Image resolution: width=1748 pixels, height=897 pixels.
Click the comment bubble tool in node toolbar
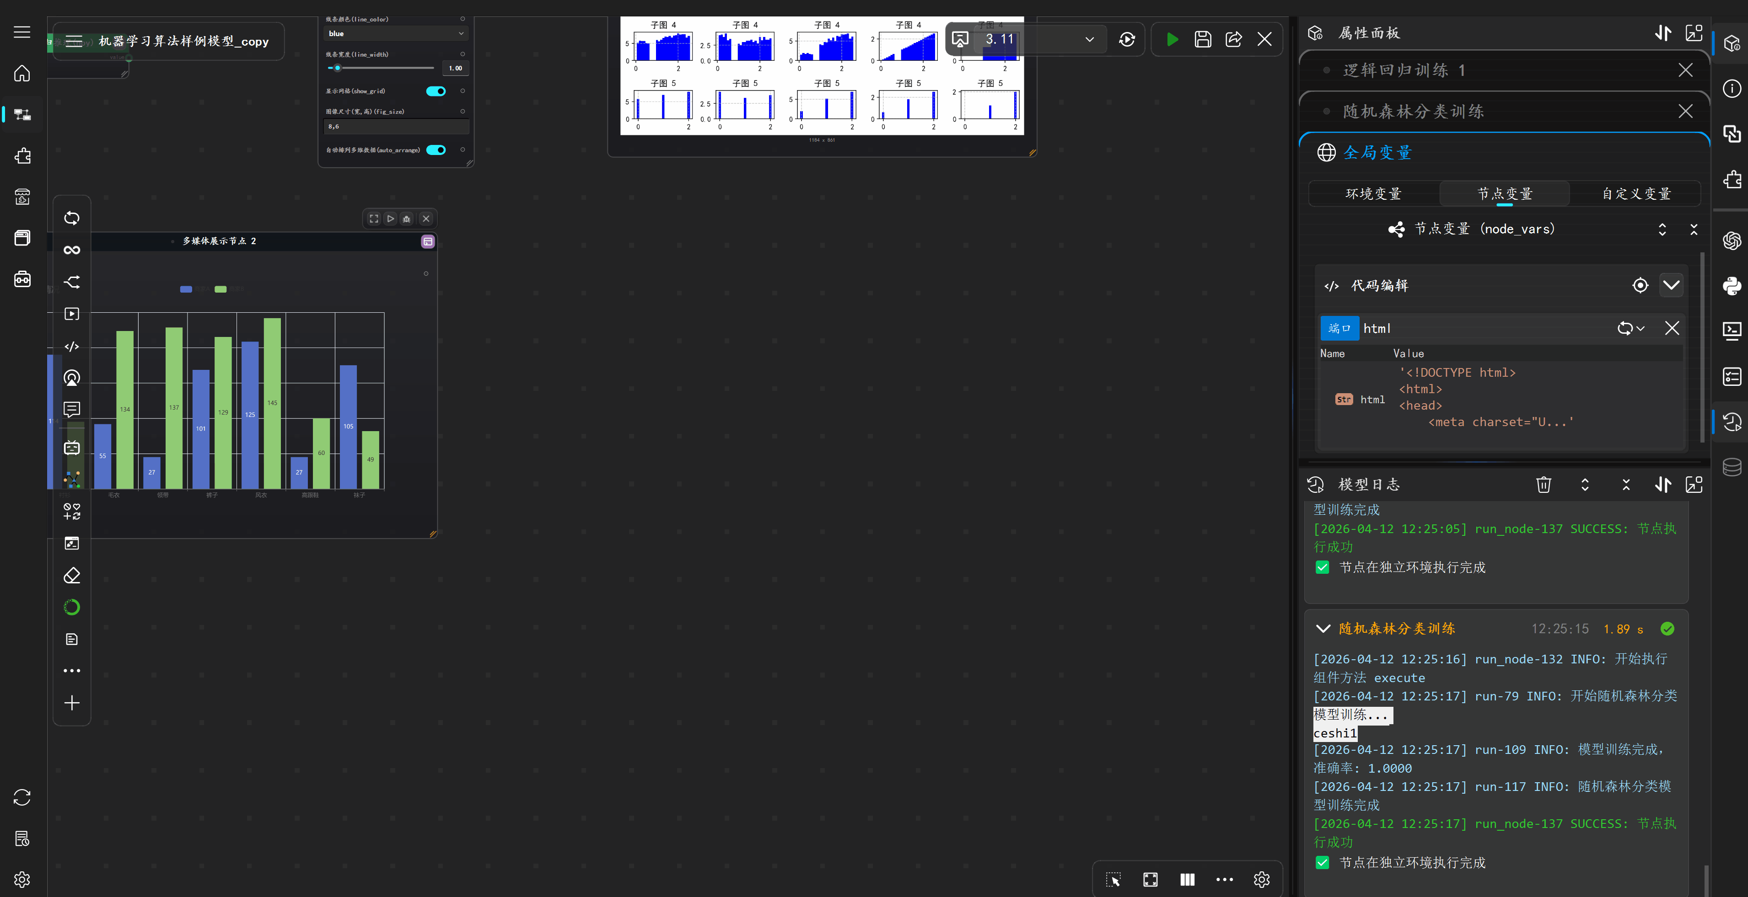tap(72, 410)
